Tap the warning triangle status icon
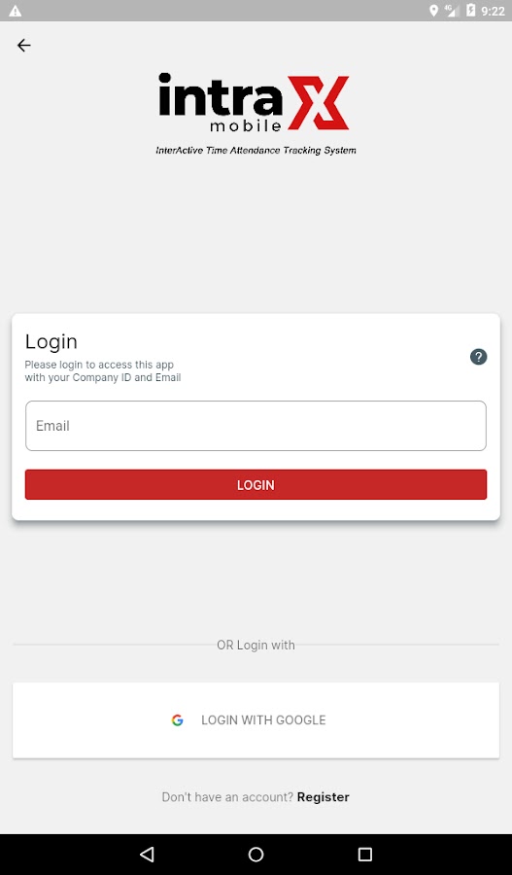Image resolution: width=512 pixels, height=875 pixels. tap(16, 11)
